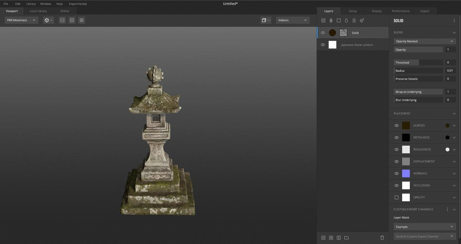Select the paint brush layer icon
461x244 pixels.
(362, 20)
